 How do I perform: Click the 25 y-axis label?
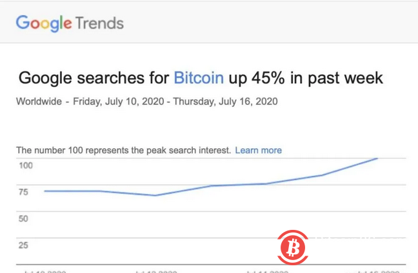click(x=23, y=245)
